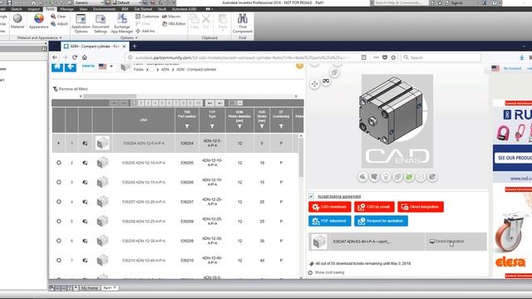Viewport: 532px width, 299px height.
Task: Click the browser Search field
Action: point(441,57)
